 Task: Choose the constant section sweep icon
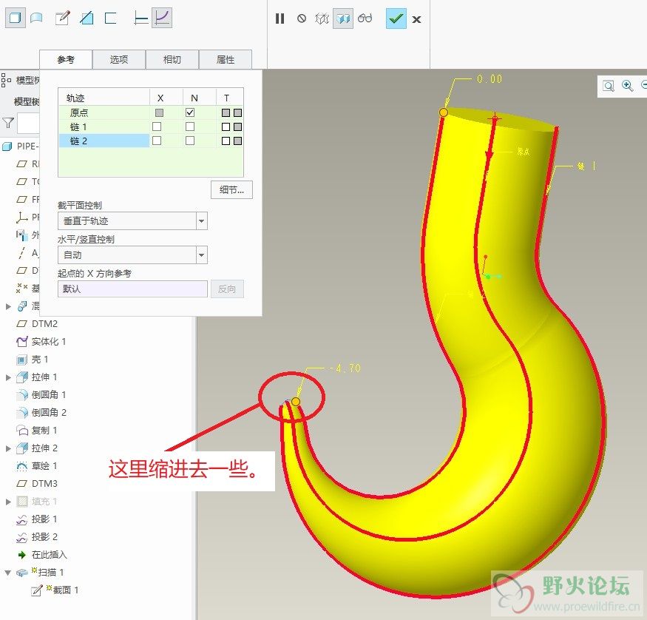pos(141,18)
